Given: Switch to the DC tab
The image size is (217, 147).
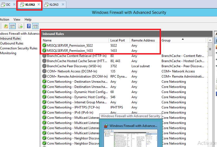Looking at the screenshot, I should 8,5.
